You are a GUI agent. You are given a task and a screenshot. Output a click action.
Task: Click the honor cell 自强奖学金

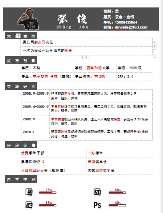[119, 162]
